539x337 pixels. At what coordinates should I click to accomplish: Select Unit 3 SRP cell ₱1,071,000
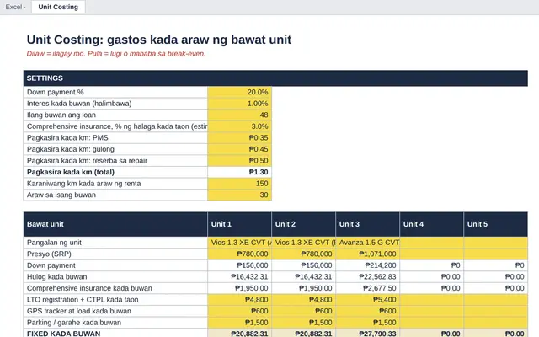(367, 254)
